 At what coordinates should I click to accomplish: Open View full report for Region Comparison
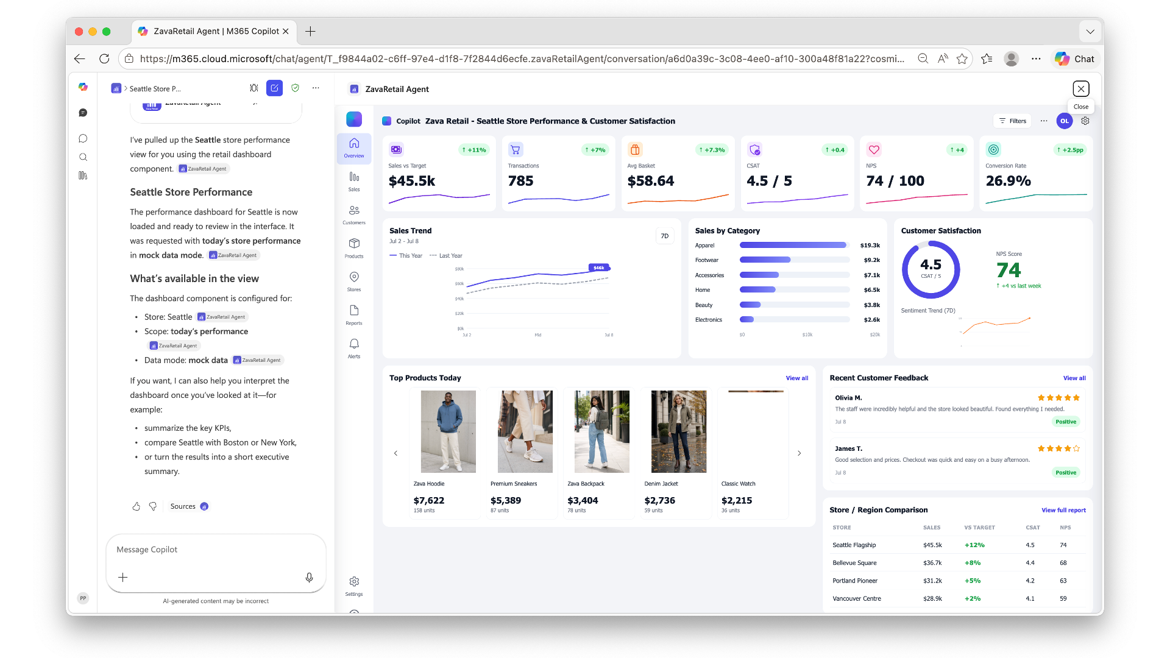tap(1063, 511)
